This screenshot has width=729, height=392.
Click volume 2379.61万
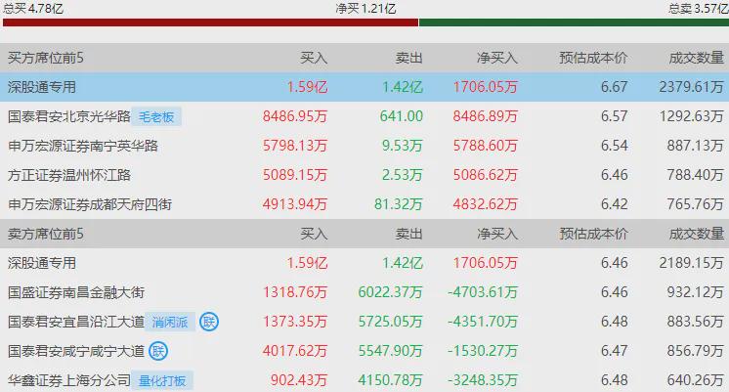pos(691,87)
